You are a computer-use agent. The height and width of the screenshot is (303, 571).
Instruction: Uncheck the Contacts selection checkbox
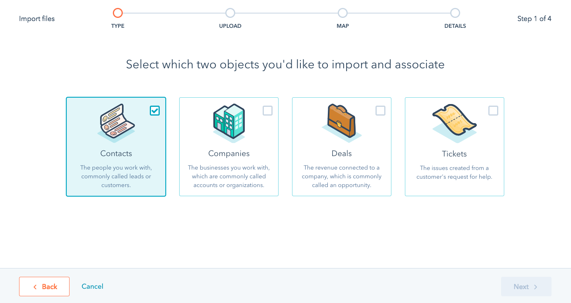click(155, 111)
